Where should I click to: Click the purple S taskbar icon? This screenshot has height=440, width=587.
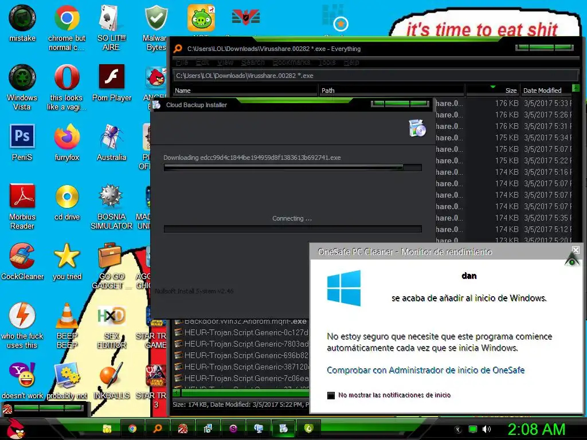233,429
